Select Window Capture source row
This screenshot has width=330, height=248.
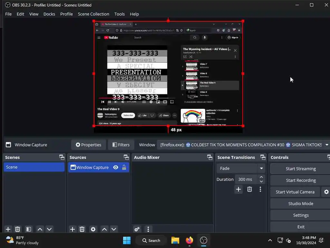(x=99, y=167)
